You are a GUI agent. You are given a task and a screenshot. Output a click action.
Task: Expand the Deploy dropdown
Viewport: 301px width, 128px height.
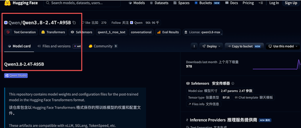point(211,46)
